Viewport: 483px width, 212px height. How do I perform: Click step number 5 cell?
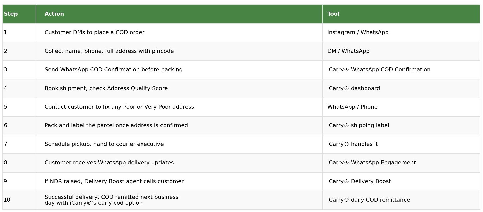(19, 107)
